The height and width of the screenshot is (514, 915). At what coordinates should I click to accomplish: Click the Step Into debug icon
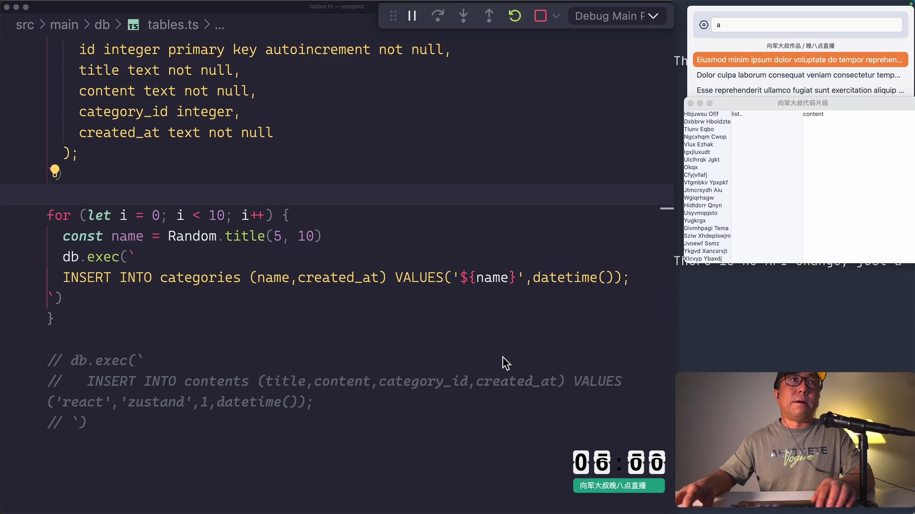(x=463, y=16)
